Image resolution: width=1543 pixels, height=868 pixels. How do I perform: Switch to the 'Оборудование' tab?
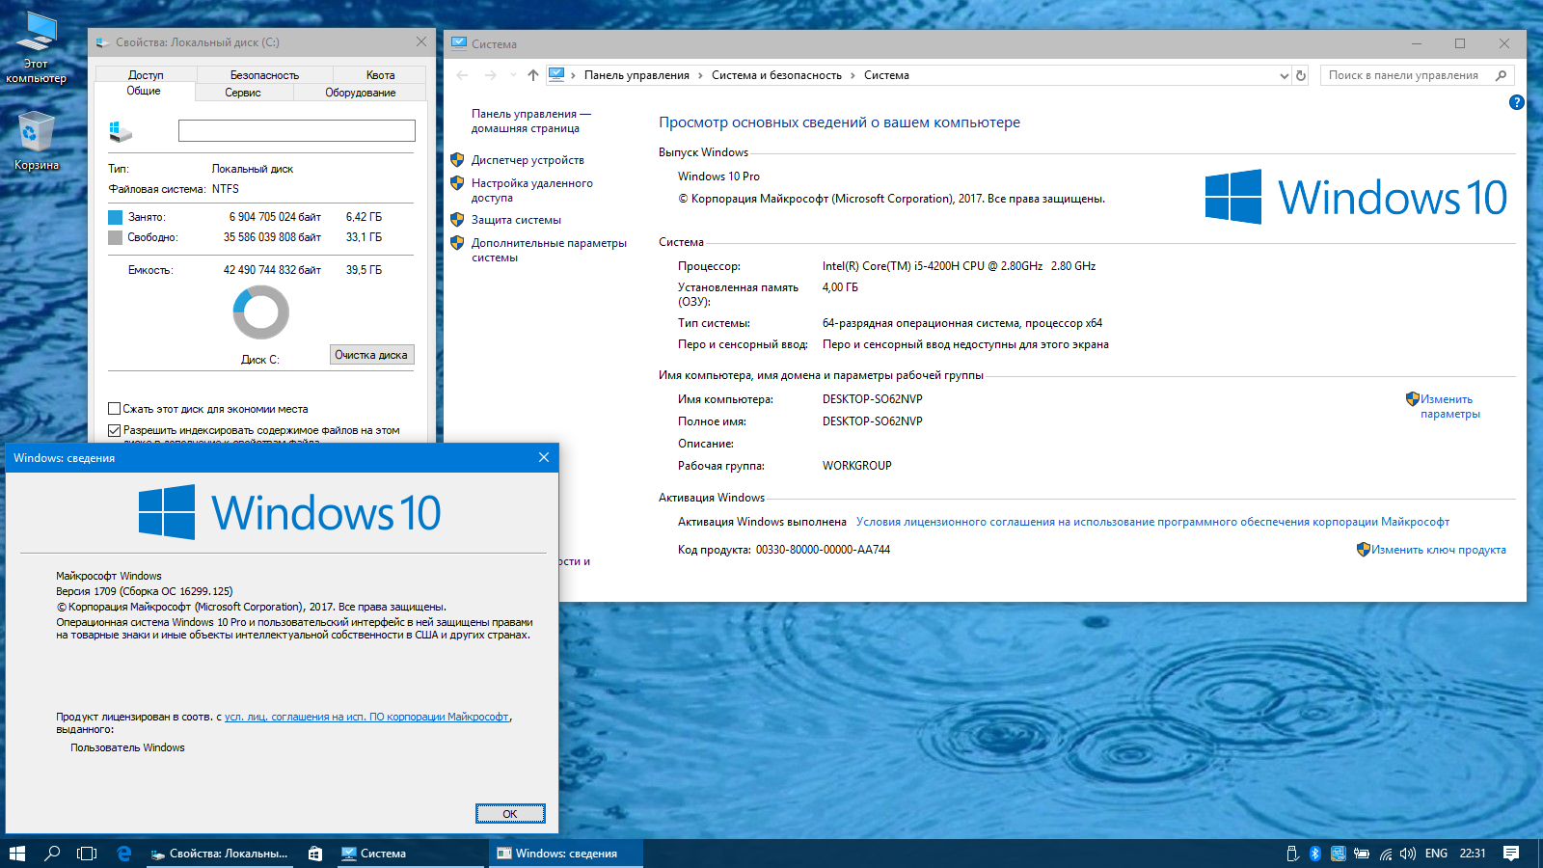click(360, 93)
